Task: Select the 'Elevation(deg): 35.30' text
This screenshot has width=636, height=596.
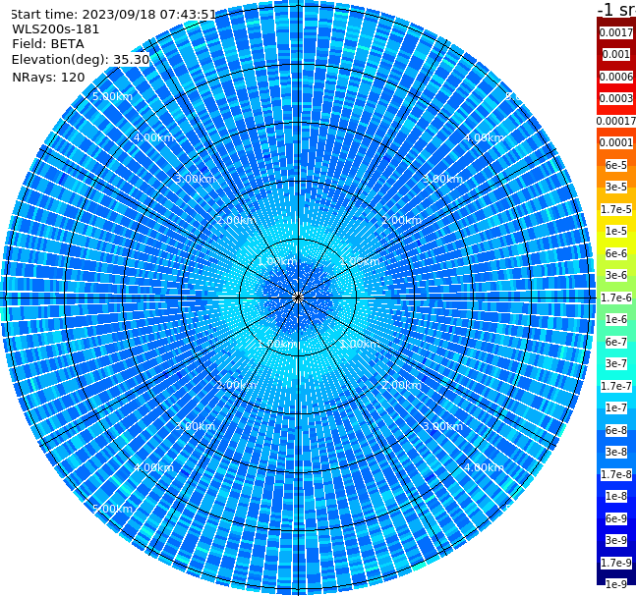Action: pyautogui.click(x=81, y=60)
